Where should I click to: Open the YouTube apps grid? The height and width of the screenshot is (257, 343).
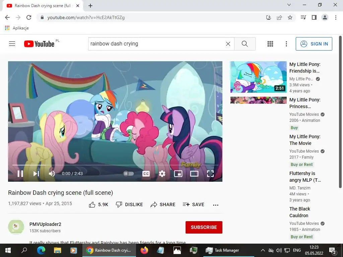point(270,44)
